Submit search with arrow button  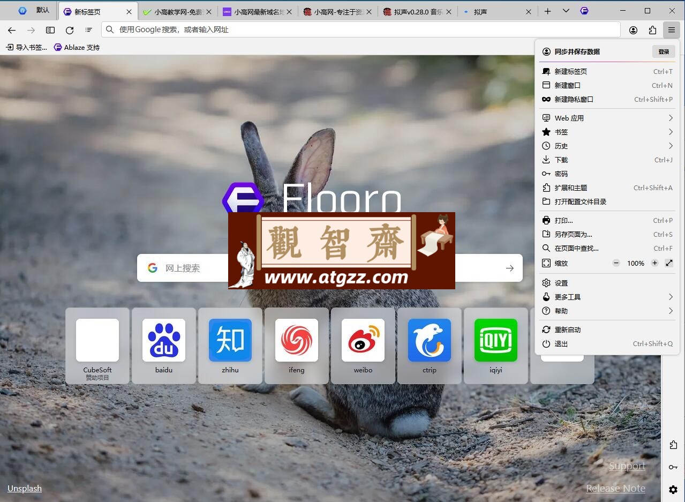point(510,268)
